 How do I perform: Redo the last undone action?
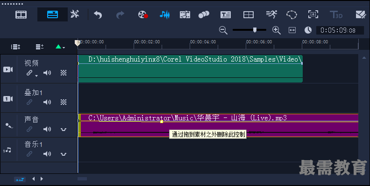pyautogui.click(x=120, y=14)
